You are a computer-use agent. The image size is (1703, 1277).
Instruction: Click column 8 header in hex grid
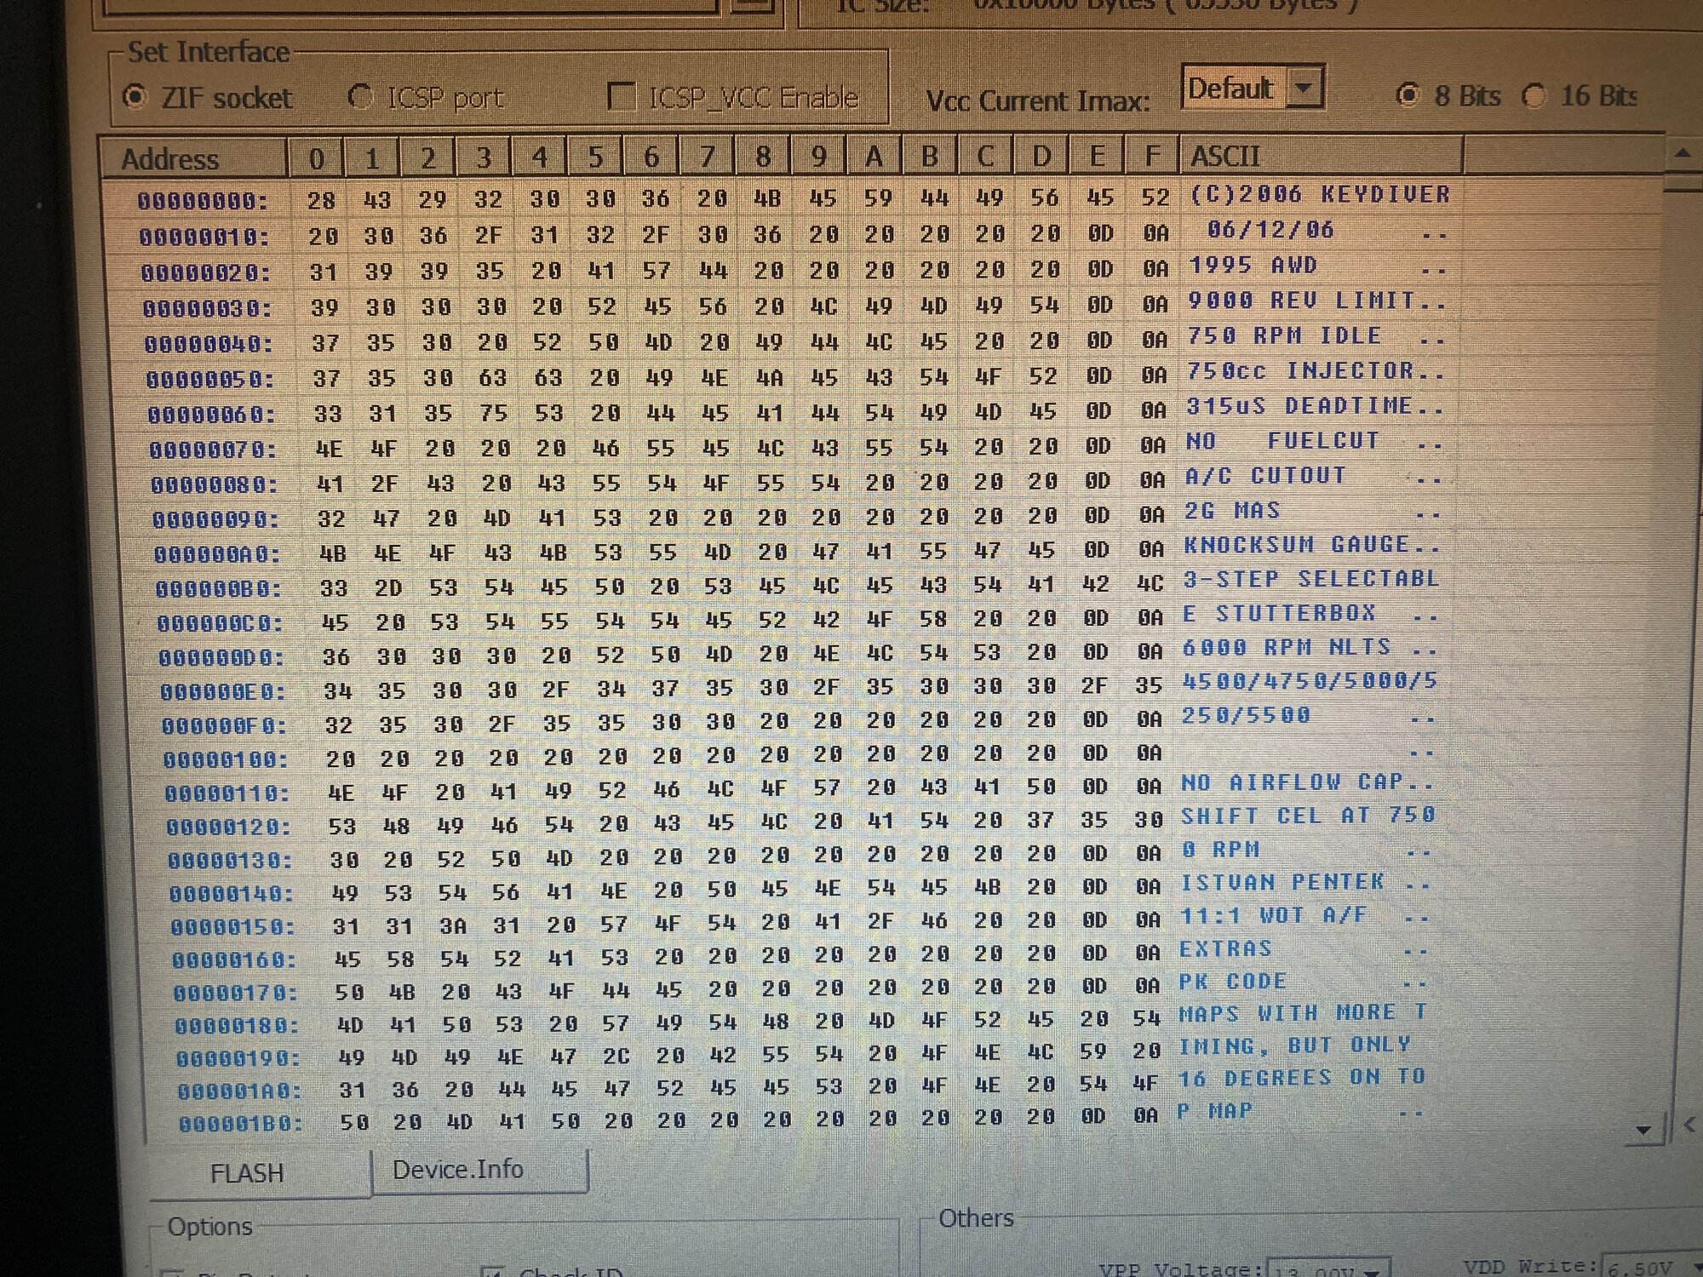click(x=763, y=157)
